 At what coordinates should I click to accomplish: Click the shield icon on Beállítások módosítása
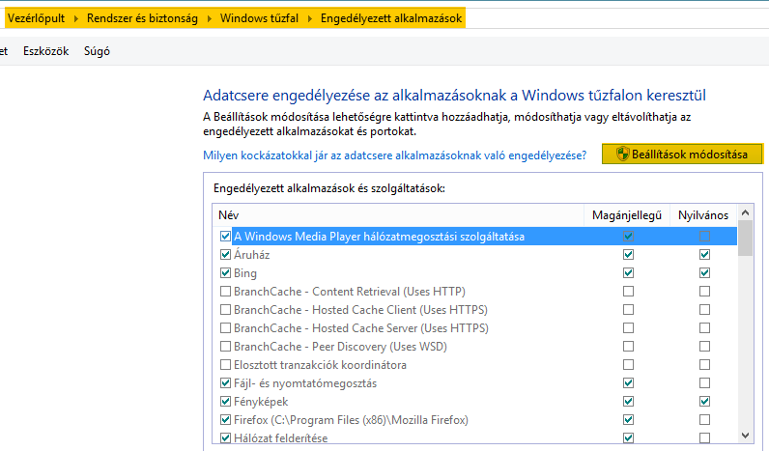coord(622,155)
